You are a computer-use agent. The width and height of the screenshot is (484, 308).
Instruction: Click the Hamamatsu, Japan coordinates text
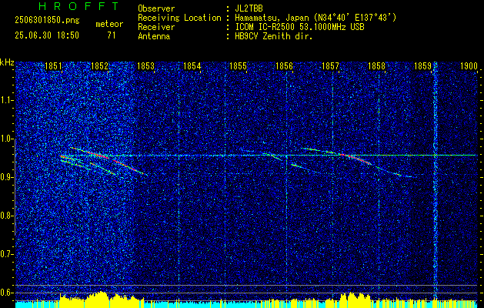(x=315, y=18)
